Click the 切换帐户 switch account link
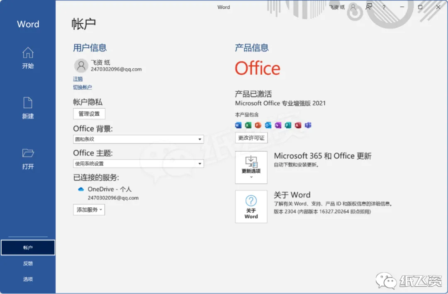The height and width of the screenshot is (294, 448). [82, 87]
